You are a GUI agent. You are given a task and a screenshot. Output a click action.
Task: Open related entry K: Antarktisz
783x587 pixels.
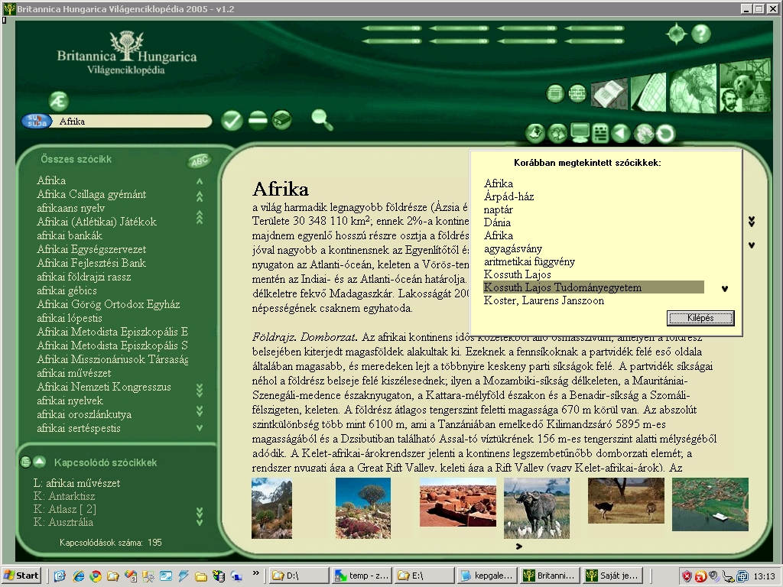click(64, 496)
